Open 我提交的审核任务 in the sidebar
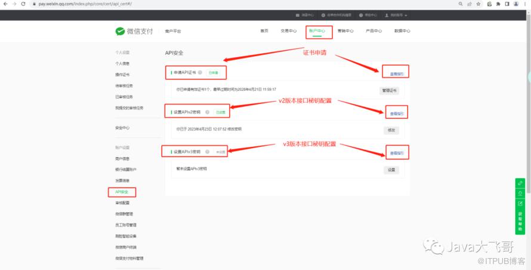The image size is (531, 270). (129, 108)
